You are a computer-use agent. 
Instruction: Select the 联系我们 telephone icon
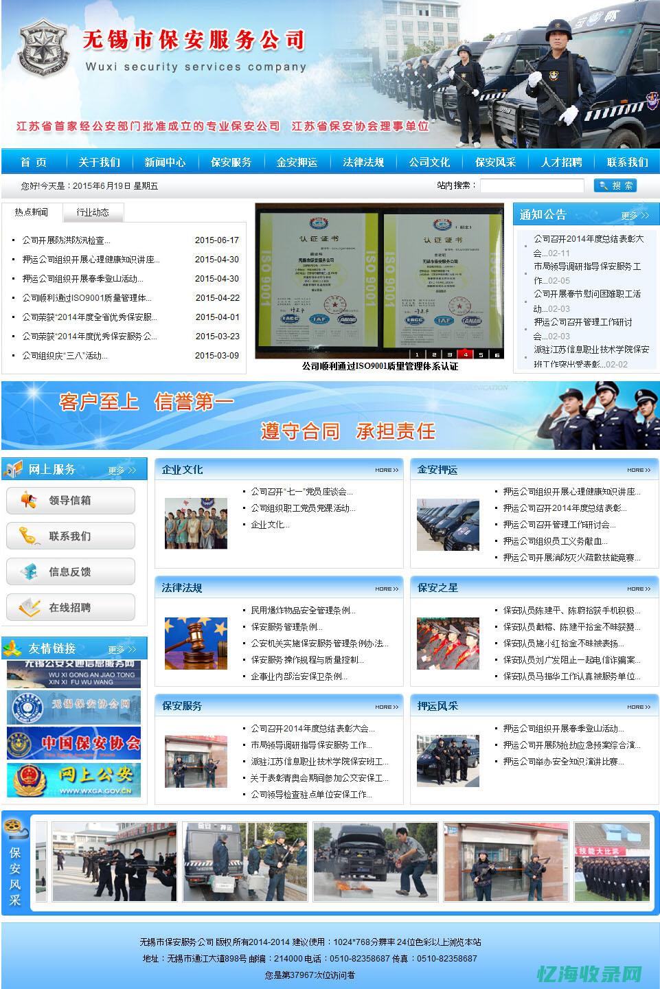29,536
